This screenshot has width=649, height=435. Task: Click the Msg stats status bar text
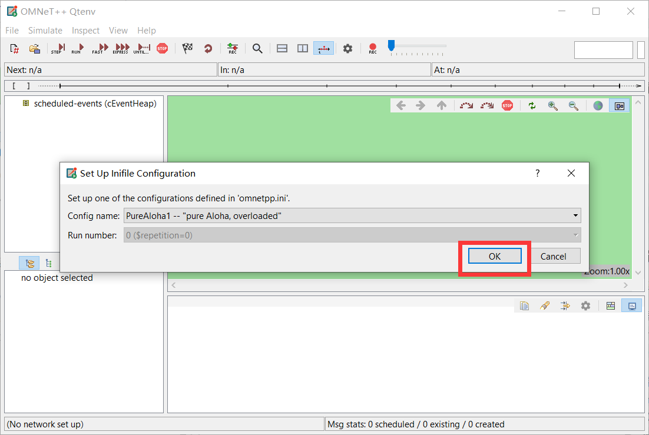[416, 424]
